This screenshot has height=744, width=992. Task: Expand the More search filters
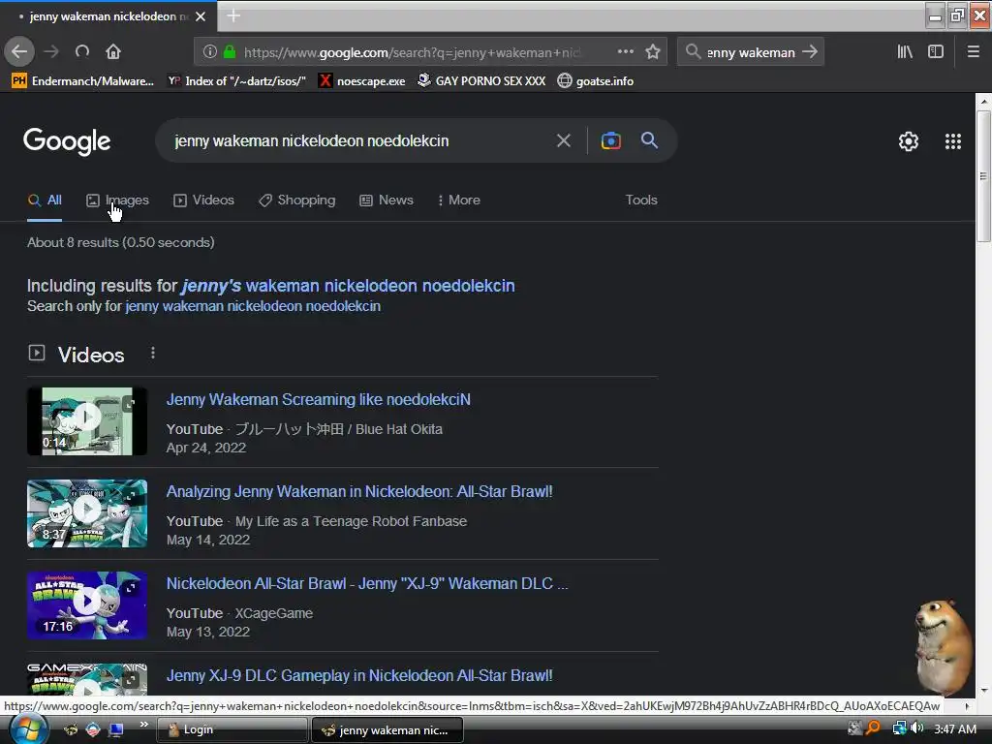[x=458, y=200]
